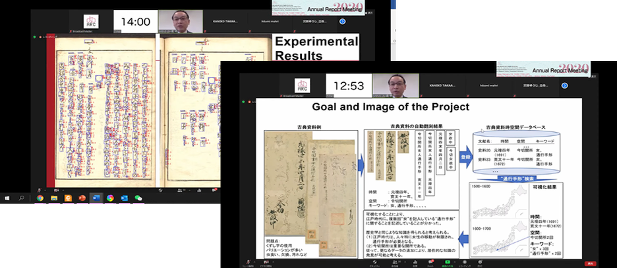Image resolution: width=617 pixels, height=268 pixels.
Task: Click the Experimental Results slide title
Action: (316, 48)
